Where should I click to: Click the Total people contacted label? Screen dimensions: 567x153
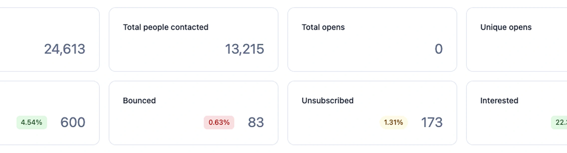[166, 27]
